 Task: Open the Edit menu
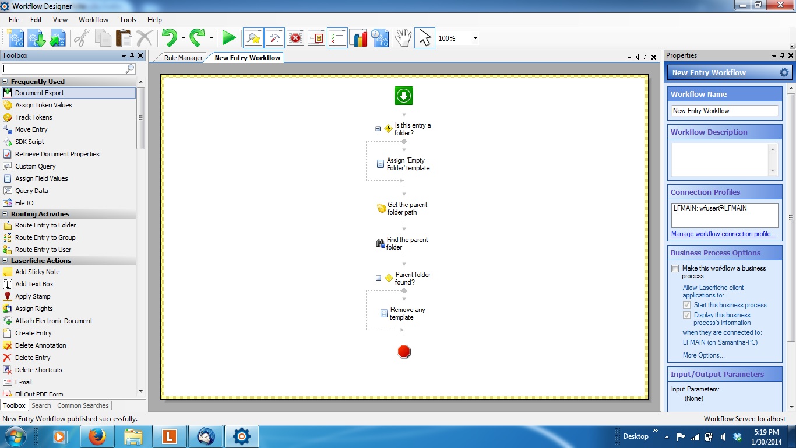(x=36, y=20)
